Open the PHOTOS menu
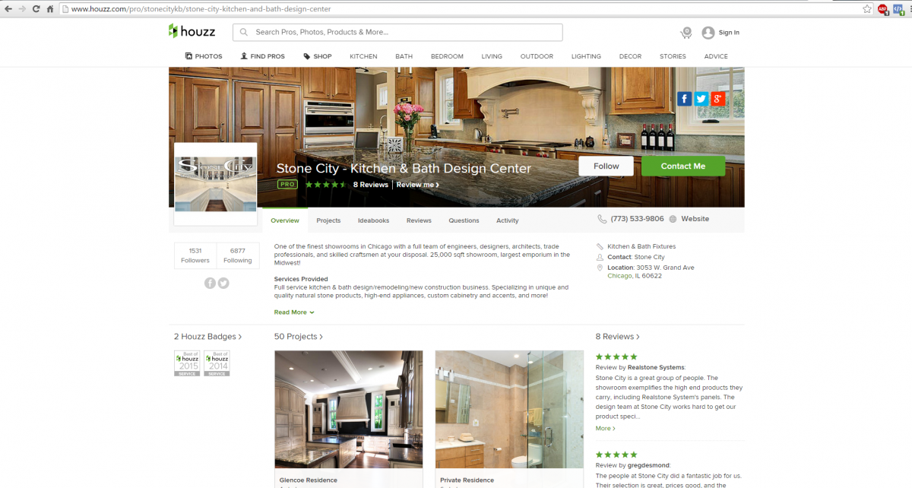 204,56
